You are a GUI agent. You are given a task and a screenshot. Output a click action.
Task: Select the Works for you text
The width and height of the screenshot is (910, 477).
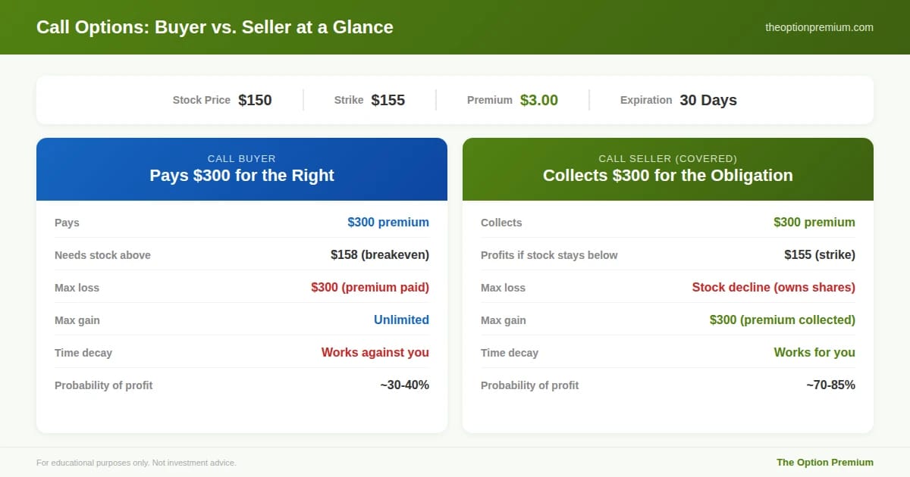(x=814, y=352)
